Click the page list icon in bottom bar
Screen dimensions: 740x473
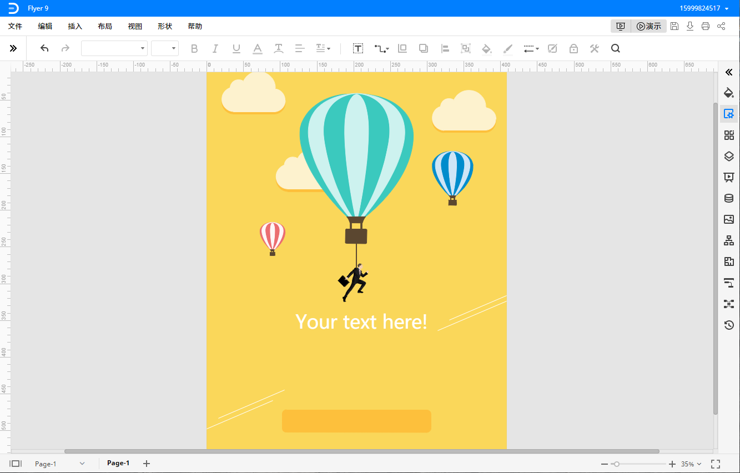tap(16, 464)
